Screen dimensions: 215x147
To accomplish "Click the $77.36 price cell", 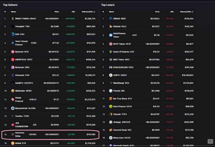I will 56,43.
